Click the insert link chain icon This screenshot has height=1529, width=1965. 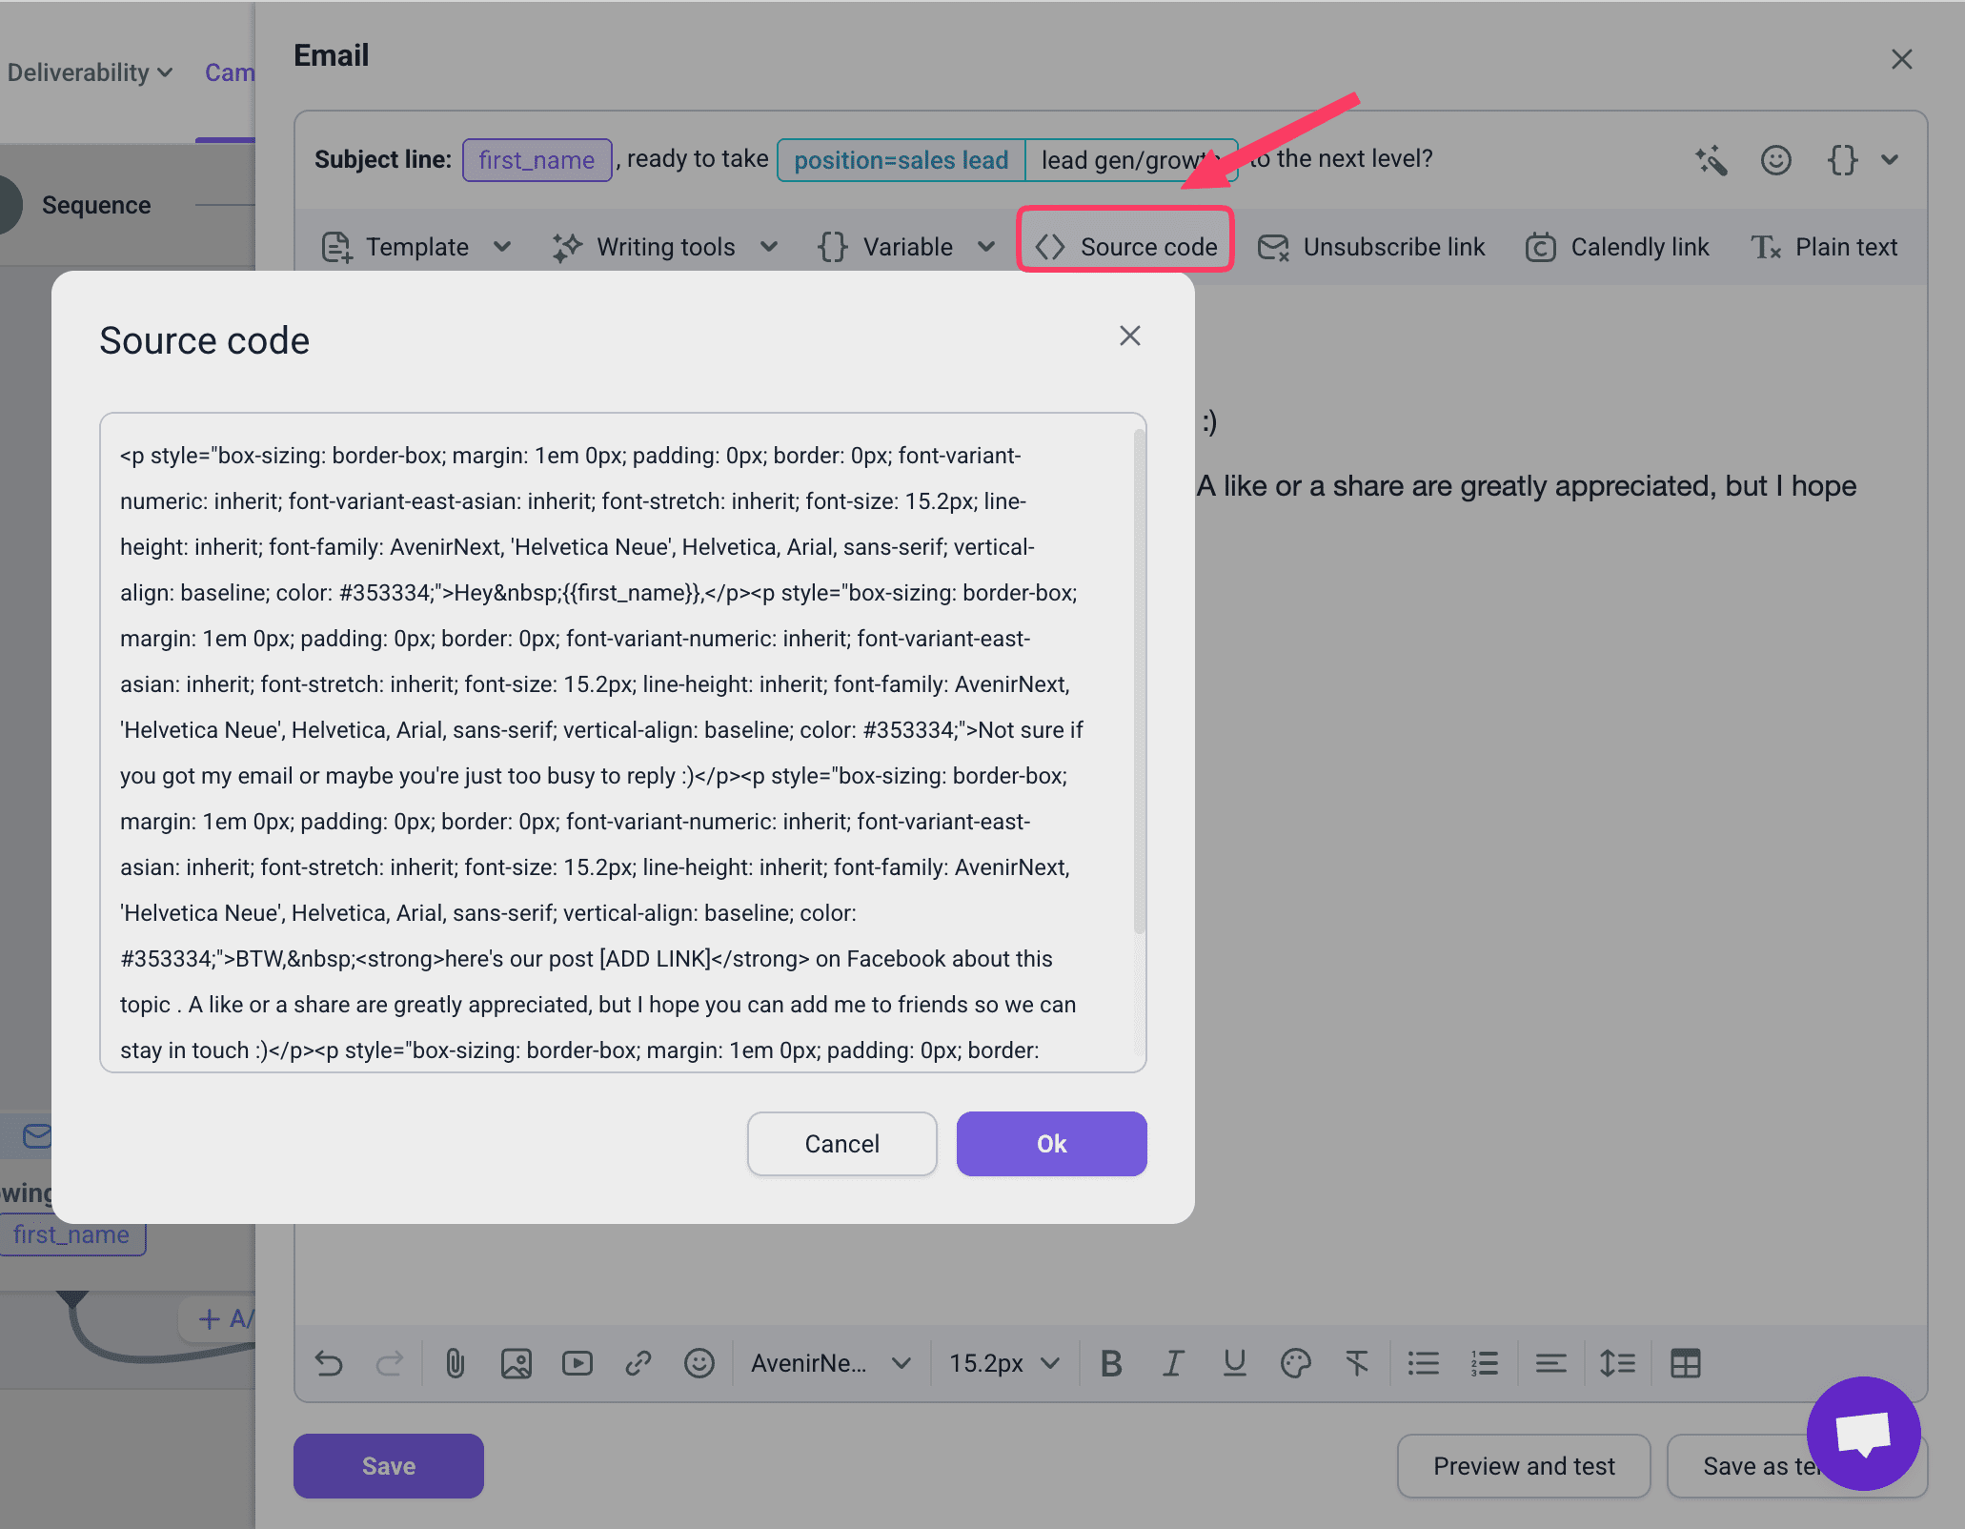[638, 1364]
